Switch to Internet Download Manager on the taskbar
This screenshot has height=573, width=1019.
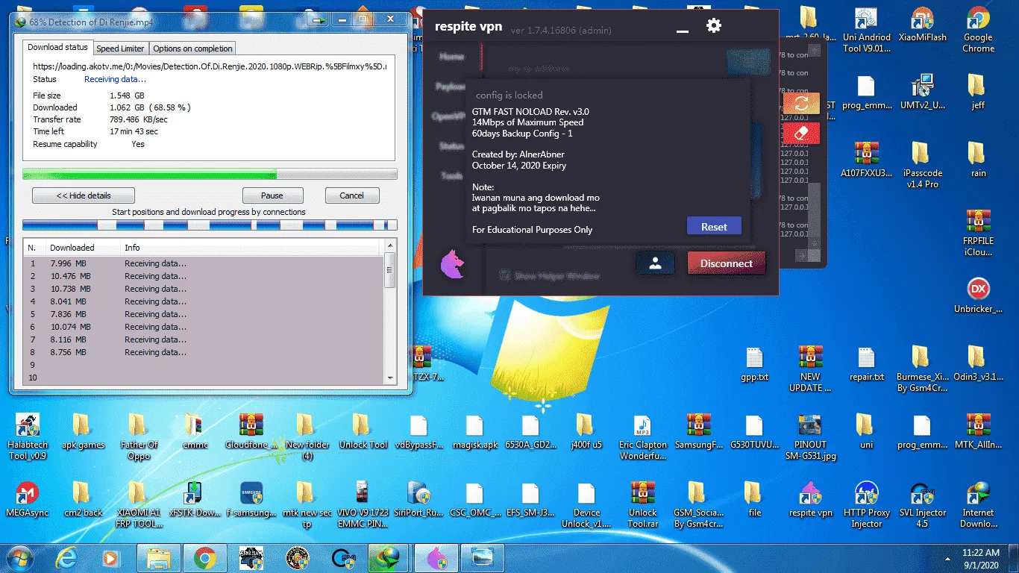[387, 557]
